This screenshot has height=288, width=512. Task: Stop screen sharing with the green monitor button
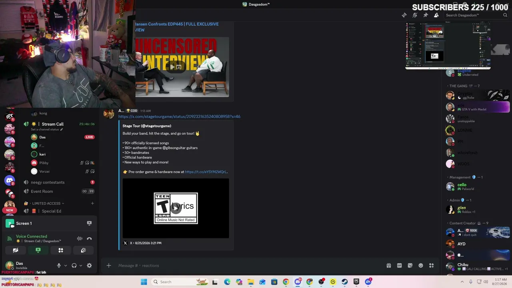pyautogui.click(x=38, y=250)
